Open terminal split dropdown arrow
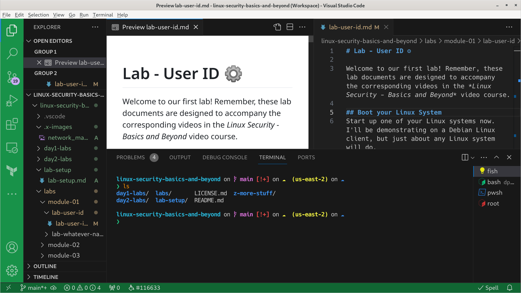 [473, 158]
